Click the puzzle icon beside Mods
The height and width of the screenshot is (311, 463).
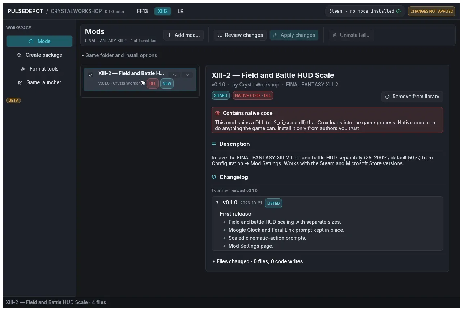click(31, 41)
